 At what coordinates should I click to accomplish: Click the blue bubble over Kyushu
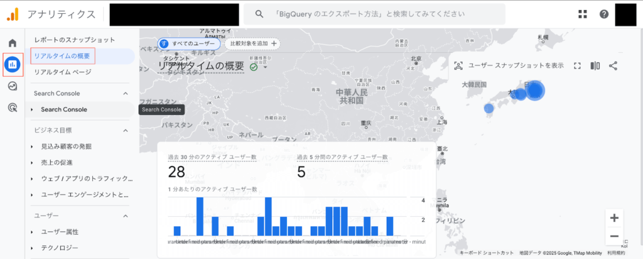click(x=489, y=108)
